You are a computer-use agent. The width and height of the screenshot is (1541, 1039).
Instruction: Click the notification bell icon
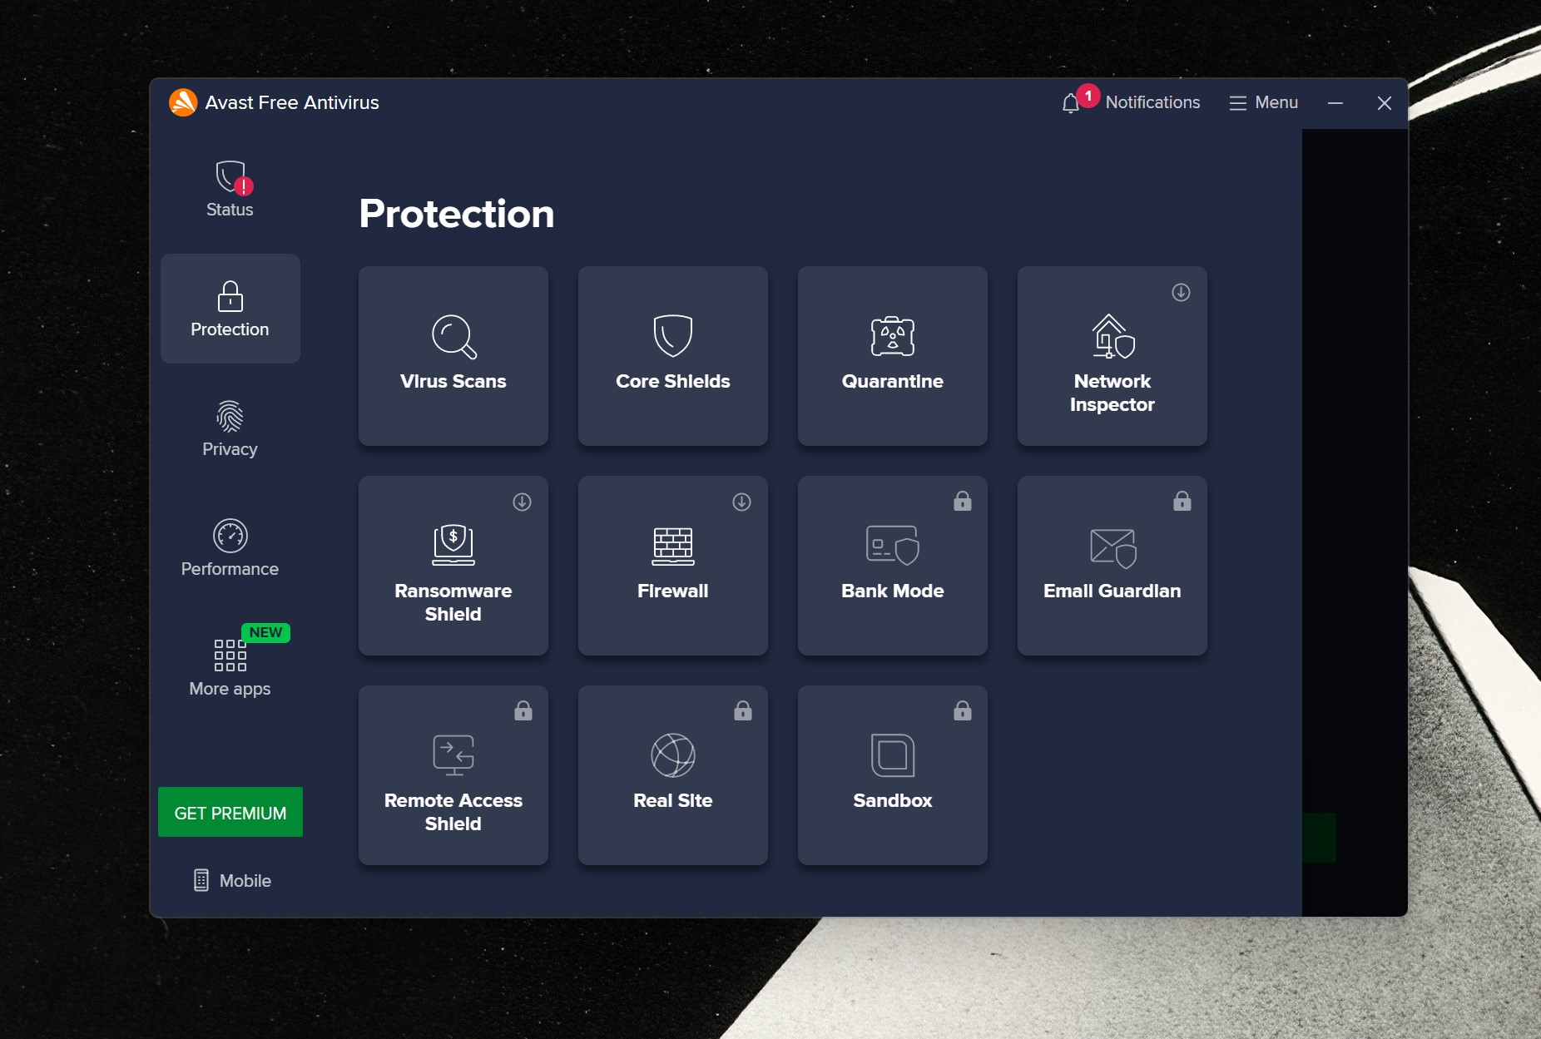[1071, 103]
